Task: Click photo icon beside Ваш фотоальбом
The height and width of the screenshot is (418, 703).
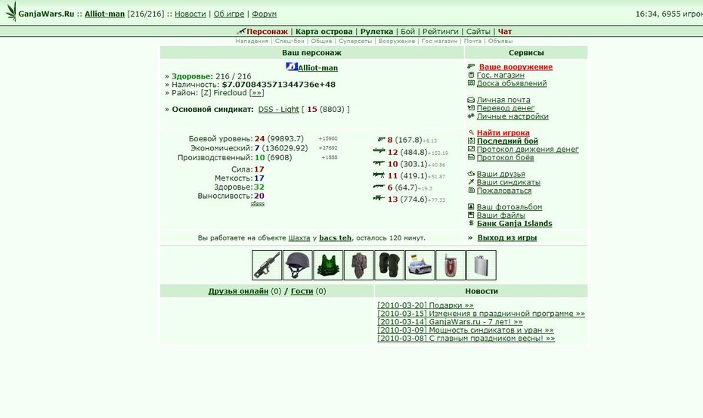Action: tap(471, 207)
